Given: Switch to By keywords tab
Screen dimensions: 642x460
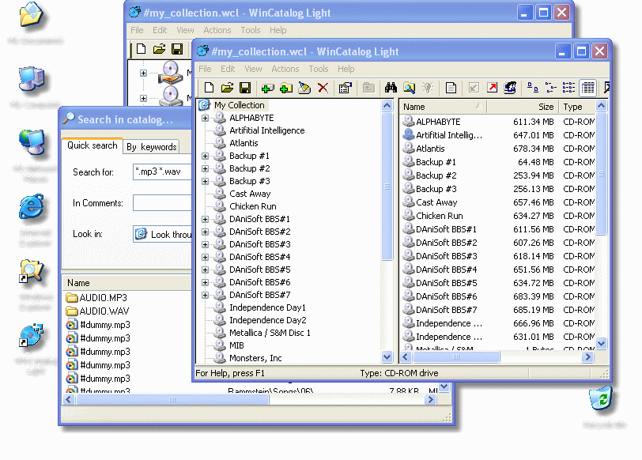Looking at the screenshot, I should point(151,147).
